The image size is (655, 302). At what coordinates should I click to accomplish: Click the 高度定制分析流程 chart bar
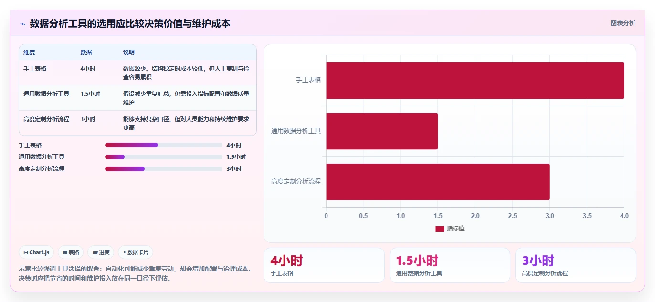point(438,182)
